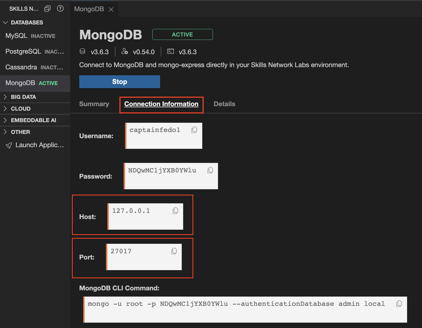Click the v0.54.0 version text
Screen dimensions: 422x328
coord(144,52)
